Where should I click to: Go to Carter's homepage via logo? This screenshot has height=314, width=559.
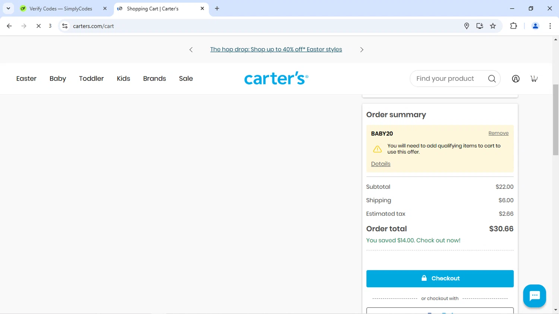(x=276, y=78)
